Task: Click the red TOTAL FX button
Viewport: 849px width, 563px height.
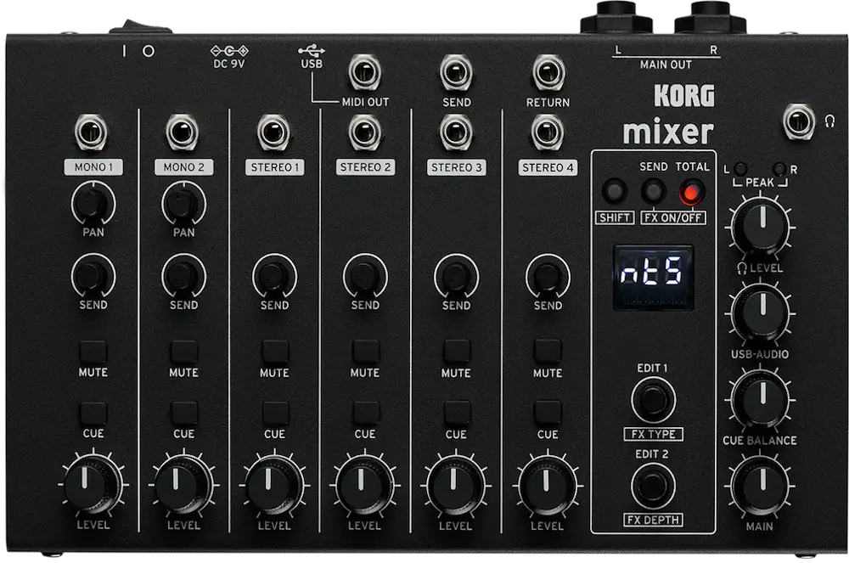Action: [691, 193]
